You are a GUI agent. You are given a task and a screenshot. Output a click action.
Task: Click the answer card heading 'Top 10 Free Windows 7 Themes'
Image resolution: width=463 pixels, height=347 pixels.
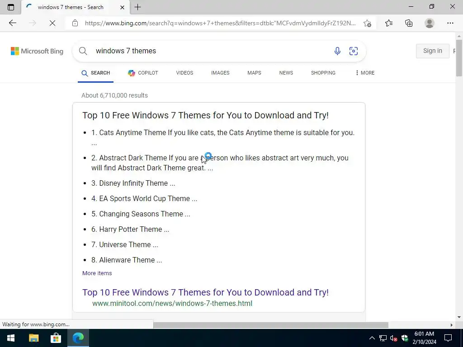tap(205, 115)
